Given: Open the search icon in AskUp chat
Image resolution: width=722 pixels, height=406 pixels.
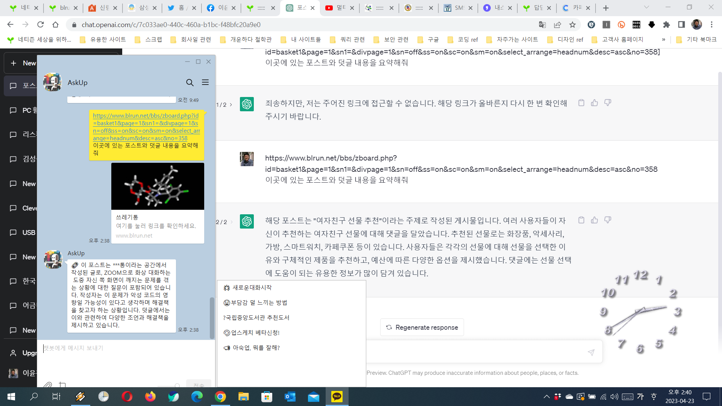Looking at the screenshot, I should [190, 82].
